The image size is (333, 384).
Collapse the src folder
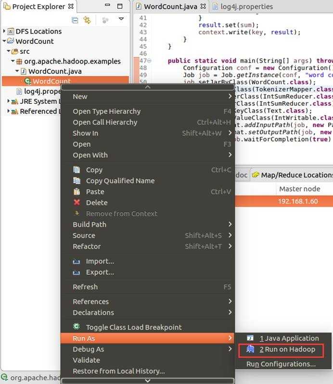pos(9,51)
